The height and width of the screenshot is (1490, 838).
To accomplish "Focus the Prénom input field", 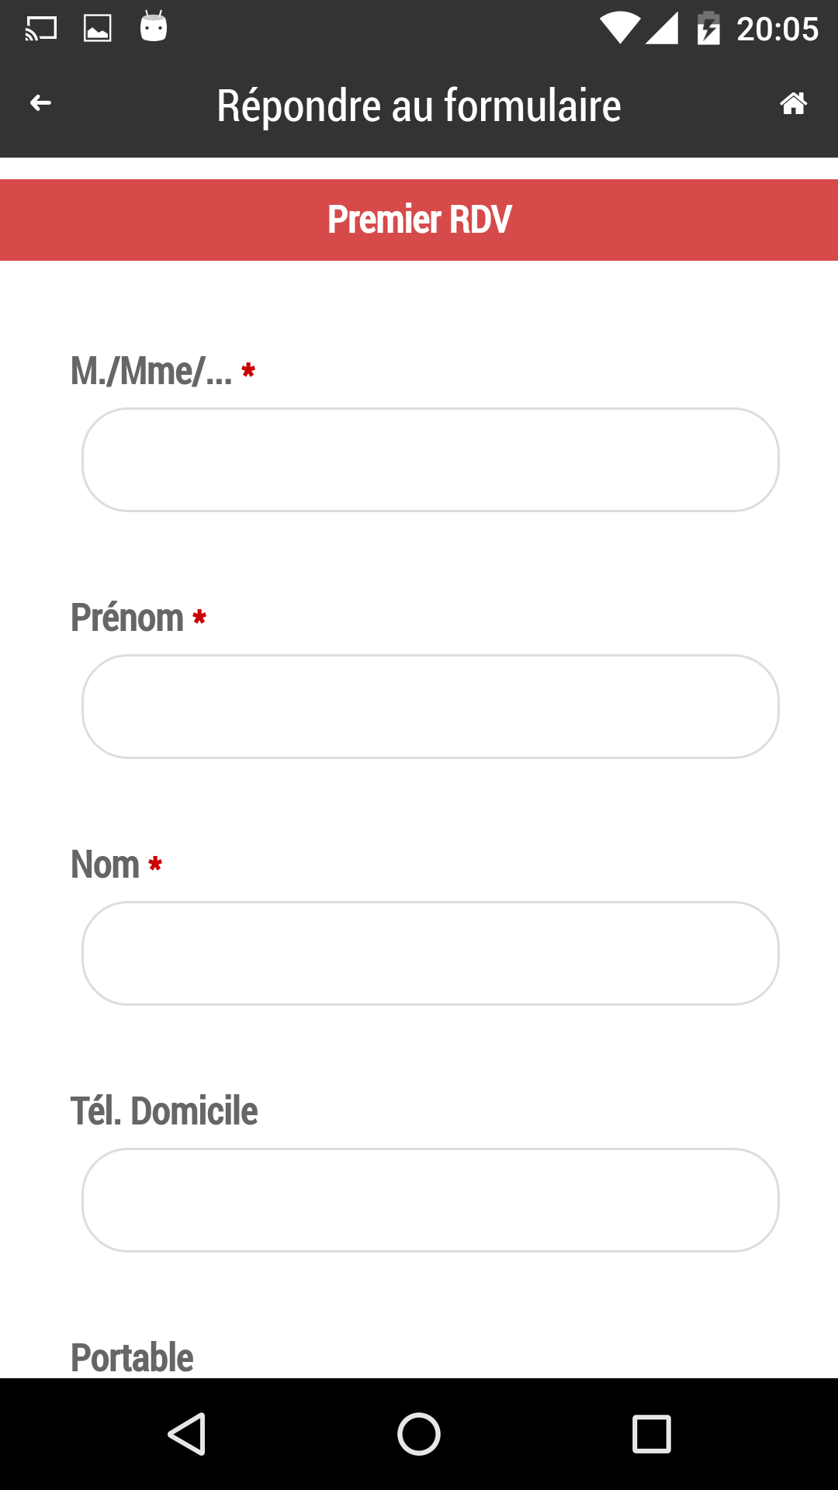I will pos(431,706).
